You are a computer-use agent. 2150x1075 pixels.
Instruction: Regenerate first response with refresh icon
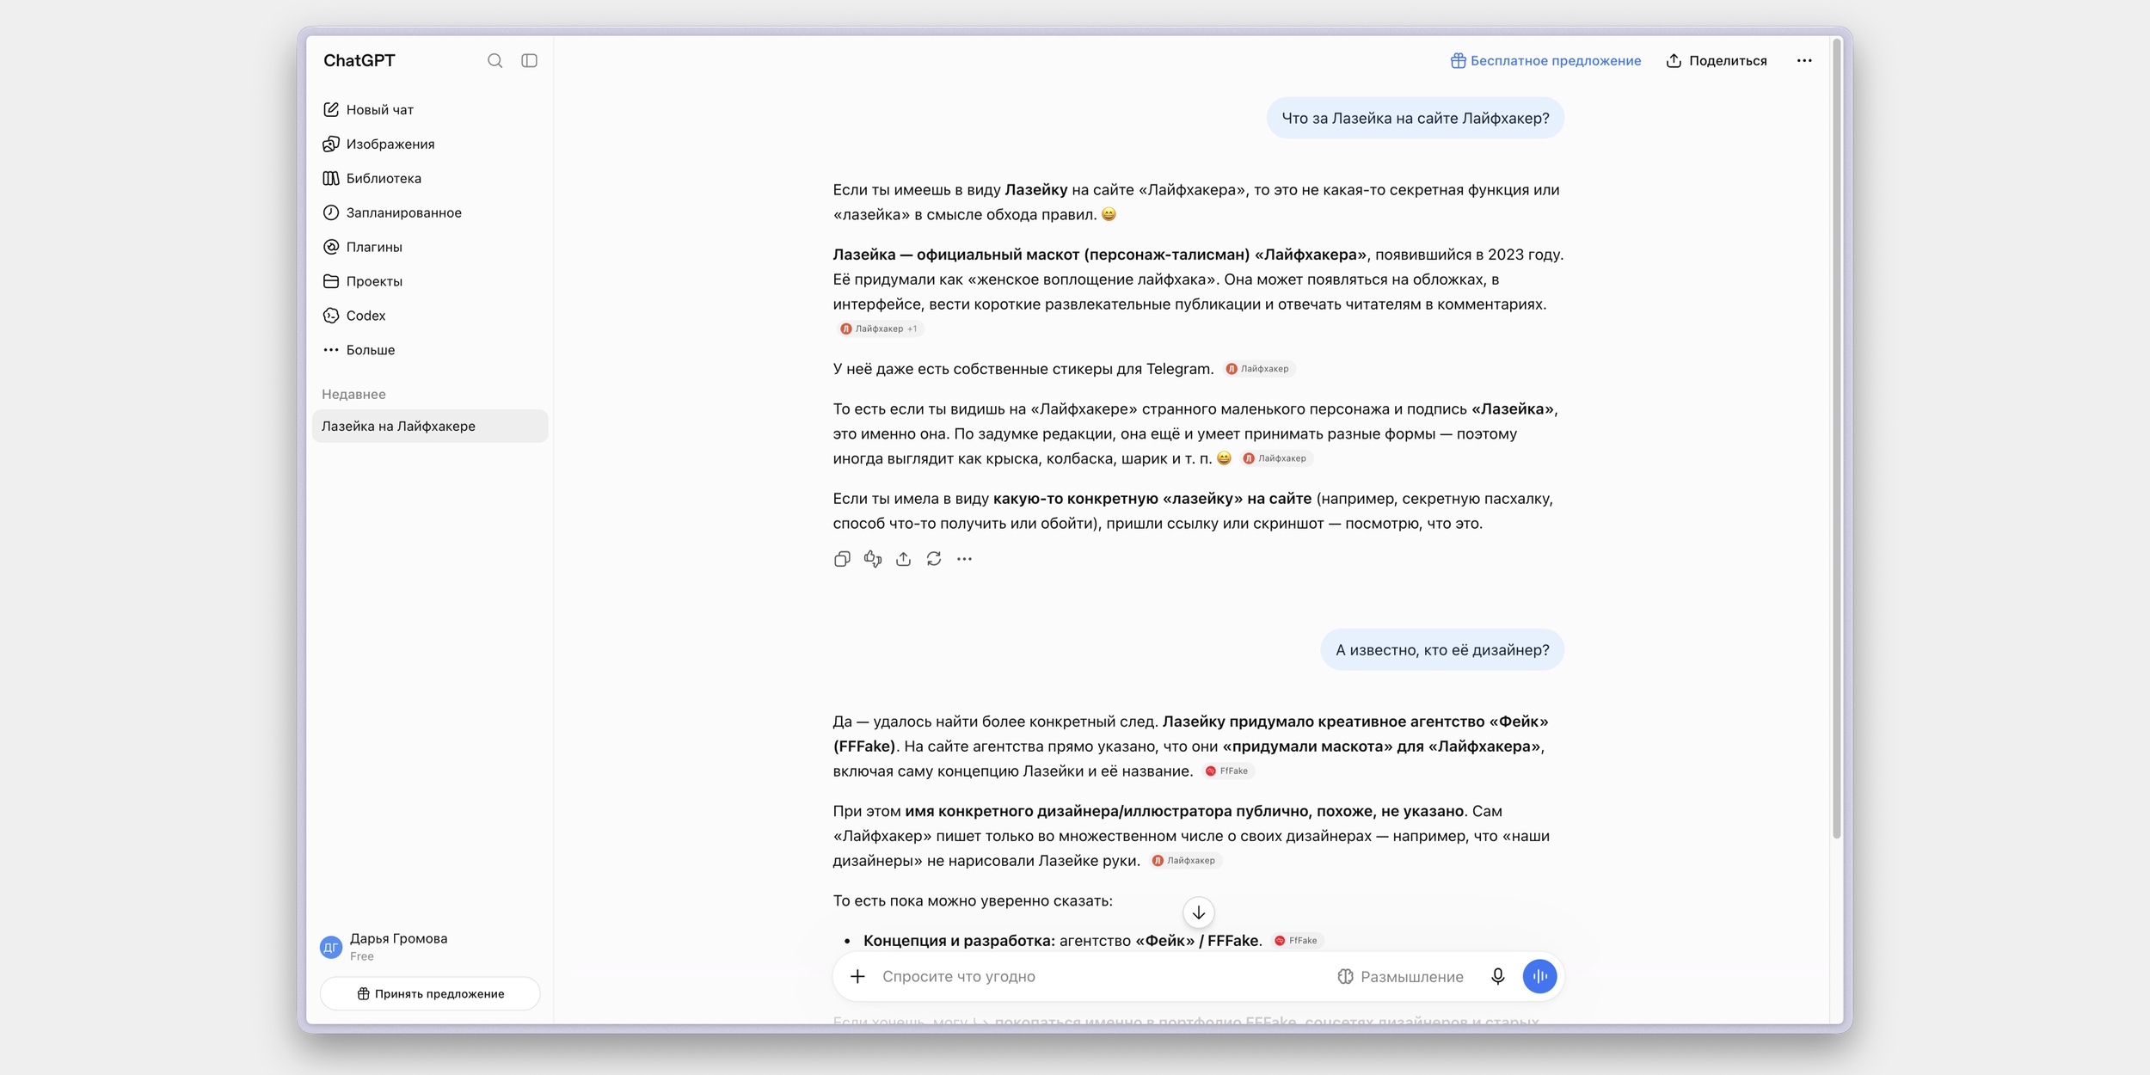[x=934, y=559]
